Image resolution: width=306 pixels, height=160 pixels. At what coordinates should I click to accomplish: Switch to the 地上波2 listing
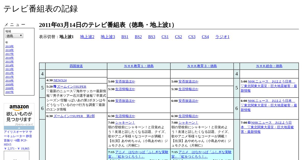coord(87,37)
